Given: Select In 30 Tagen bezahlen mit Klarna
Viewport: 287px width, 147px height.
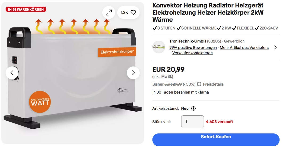Looking at the screenshot, I should (181, 92).
